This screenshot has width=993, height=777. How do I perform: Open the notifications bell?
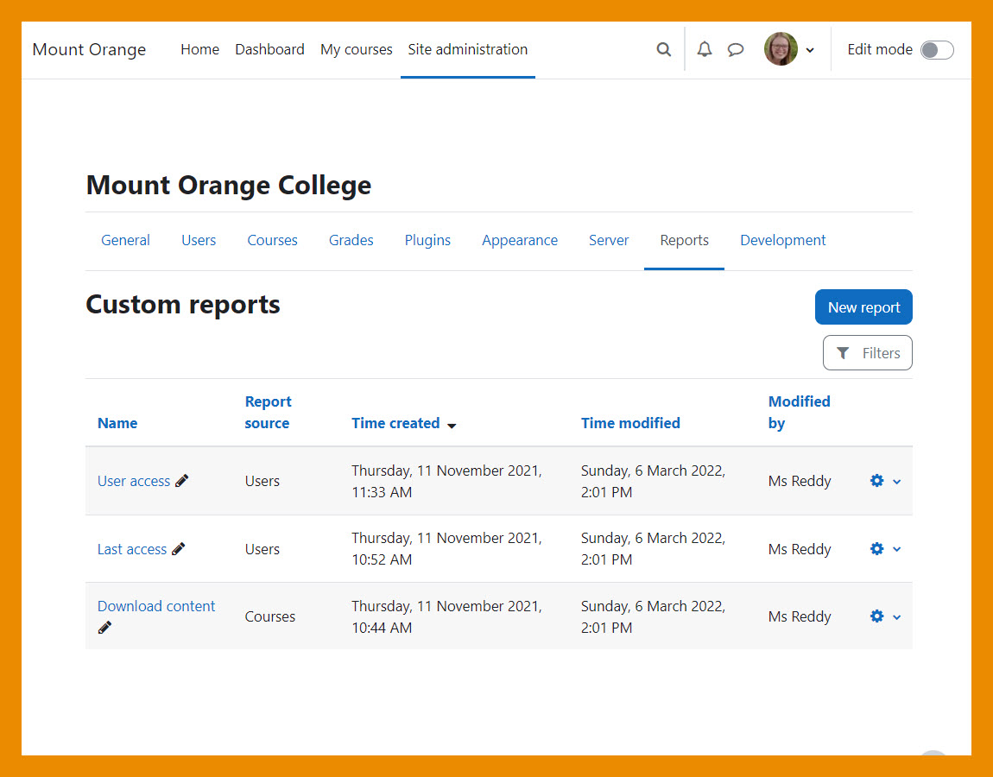[705, 50]
